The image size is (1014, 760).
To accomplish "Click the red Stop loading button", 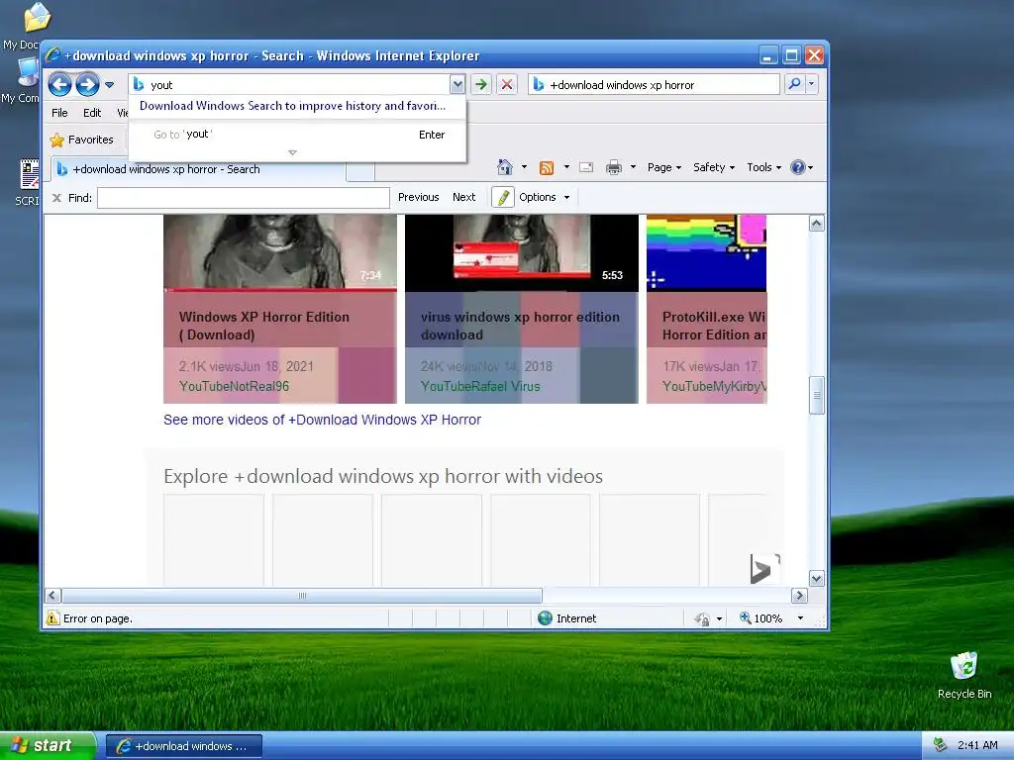I will click(x=507, y=85).
